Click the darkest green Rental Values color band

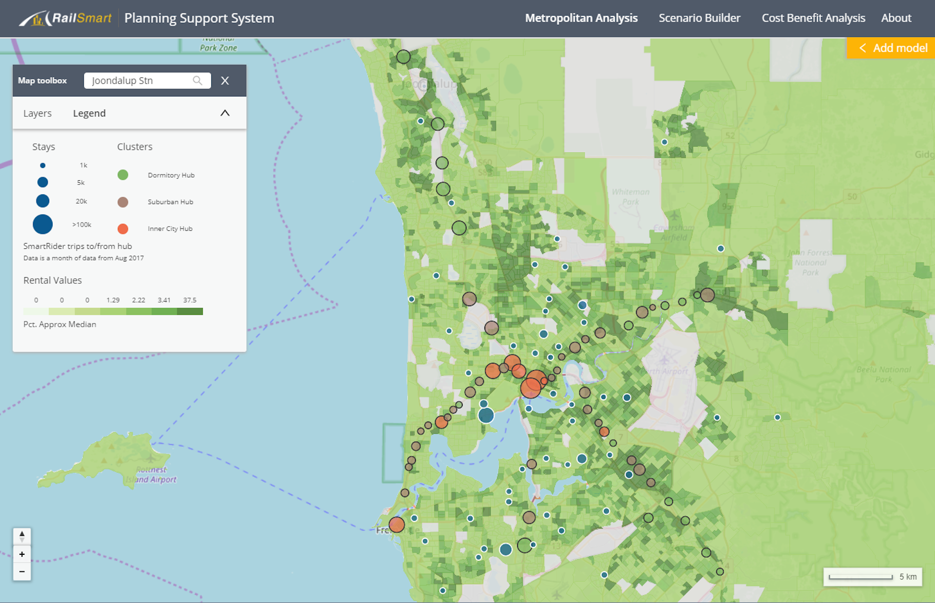[x=190, y=311]
